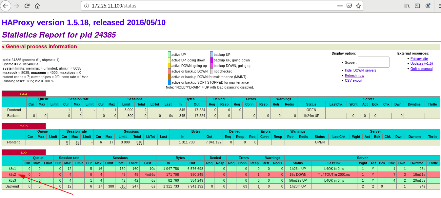Click the MAINT legend color swatch
The image size is (441, 198).
click(x=170, y=76)
